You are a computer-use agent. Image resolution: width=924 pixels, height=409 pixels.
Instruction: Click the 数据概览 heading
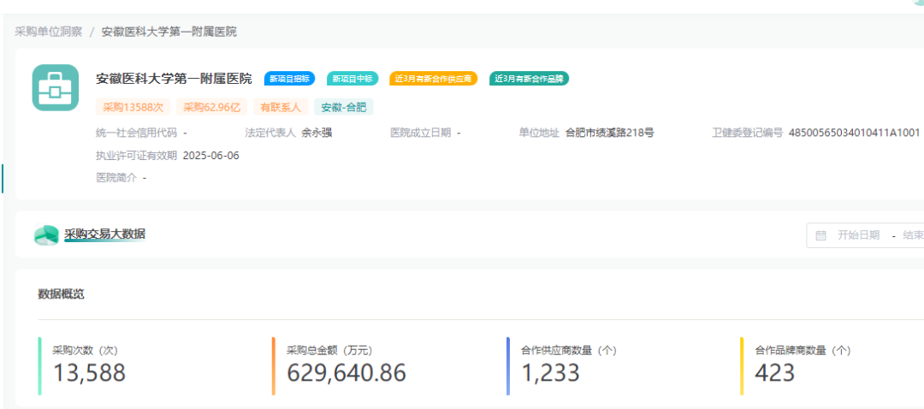[x=62, y=294]
